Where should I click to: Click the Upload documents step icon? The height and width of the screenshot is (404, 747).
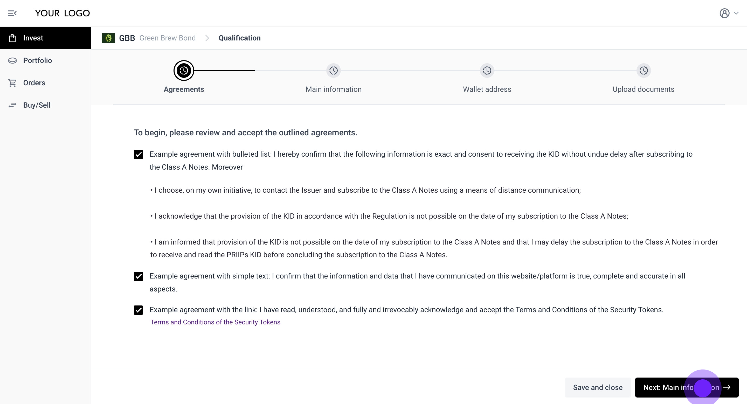tap(643, 71)
